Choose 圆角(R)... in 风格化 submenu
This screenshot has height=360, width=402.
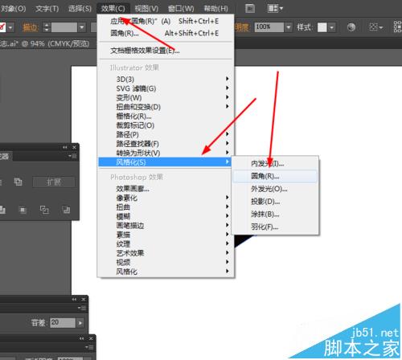(275, 176)
